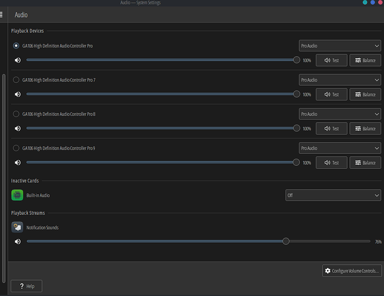This screenshot has width=384, height=296.
Task: Click volume slider of Controller Pro8
Action: click(163, 128)
